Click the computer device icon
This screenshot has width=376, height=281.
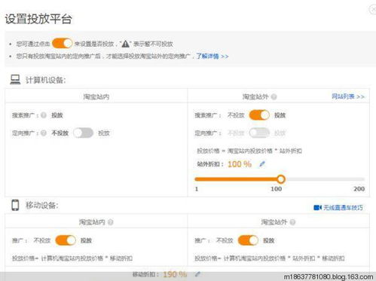[15, 80]
